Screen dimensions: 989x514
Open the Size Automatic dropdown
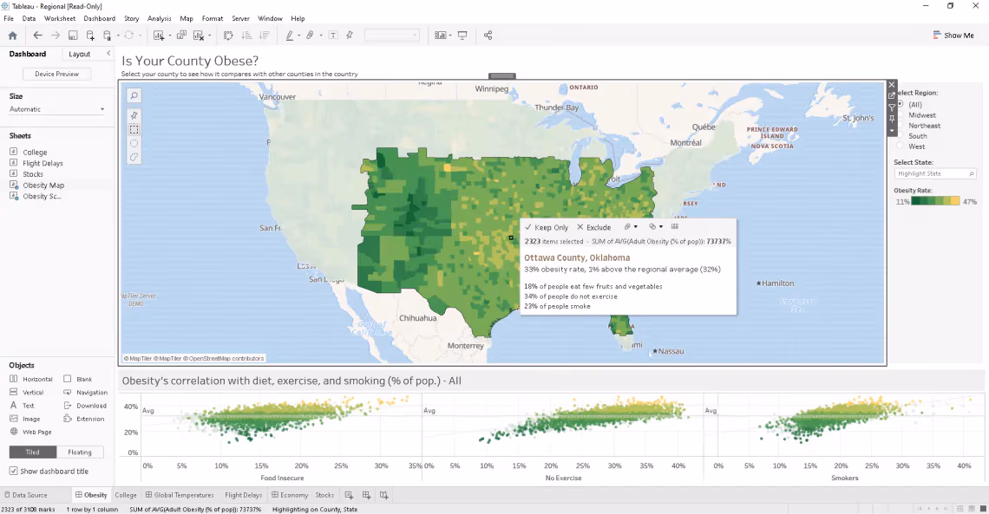pyautogui.click(x=56, y=109)
